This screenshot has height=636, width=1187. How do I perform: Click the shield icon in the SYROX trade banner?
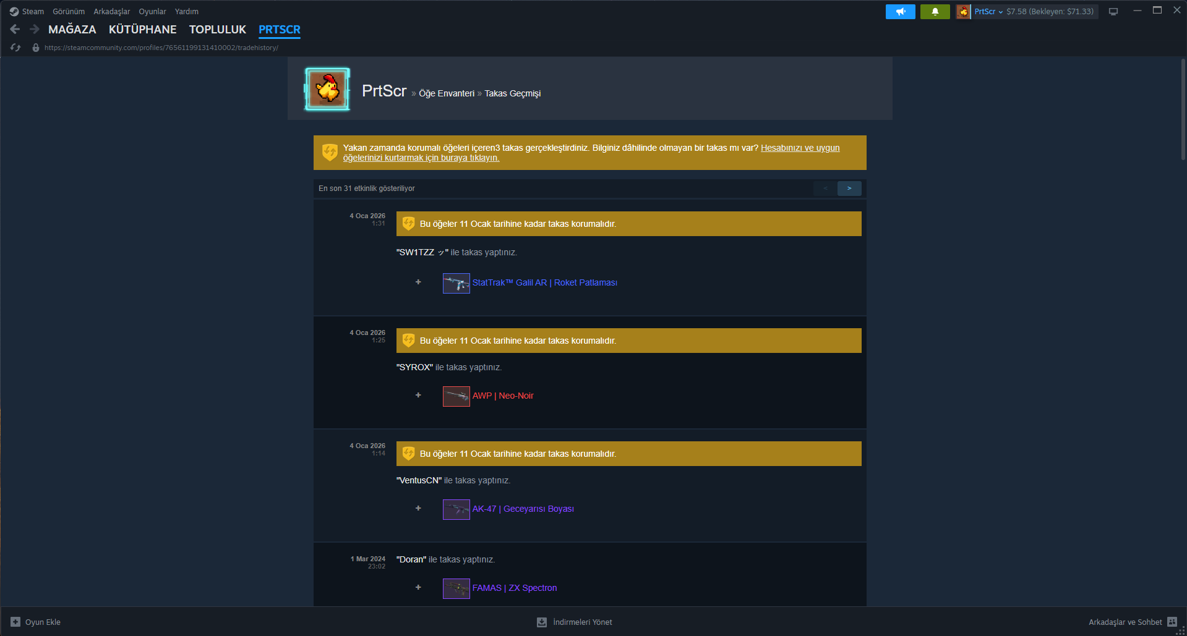(x=408, y=341)
